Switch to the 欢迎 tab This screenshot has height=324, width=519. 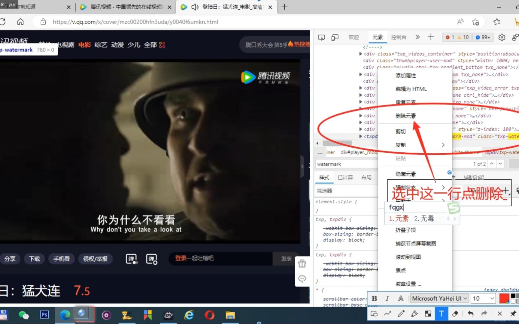[354, 37]
